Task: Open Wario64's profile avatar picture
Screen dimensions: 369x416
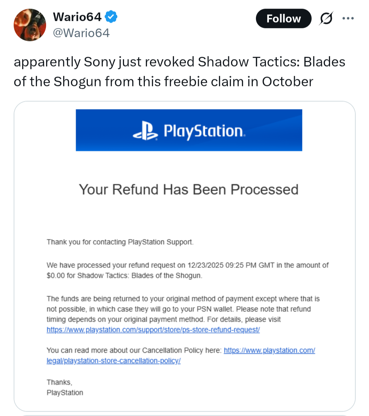Action: [30, 25]
